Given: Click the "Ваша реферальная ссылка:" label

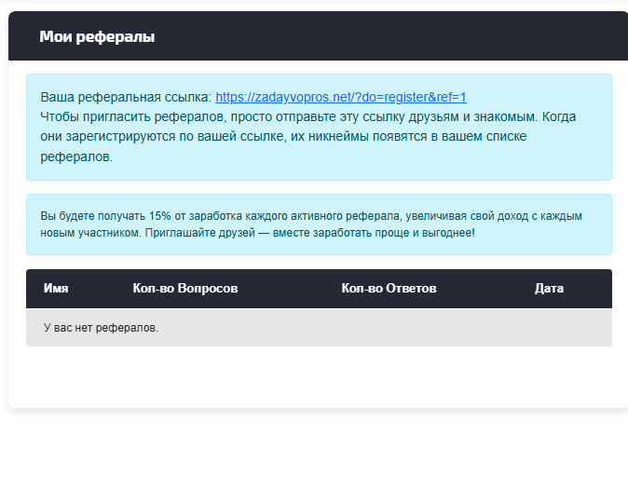Looking at the screenshot, I should (126, 97).
